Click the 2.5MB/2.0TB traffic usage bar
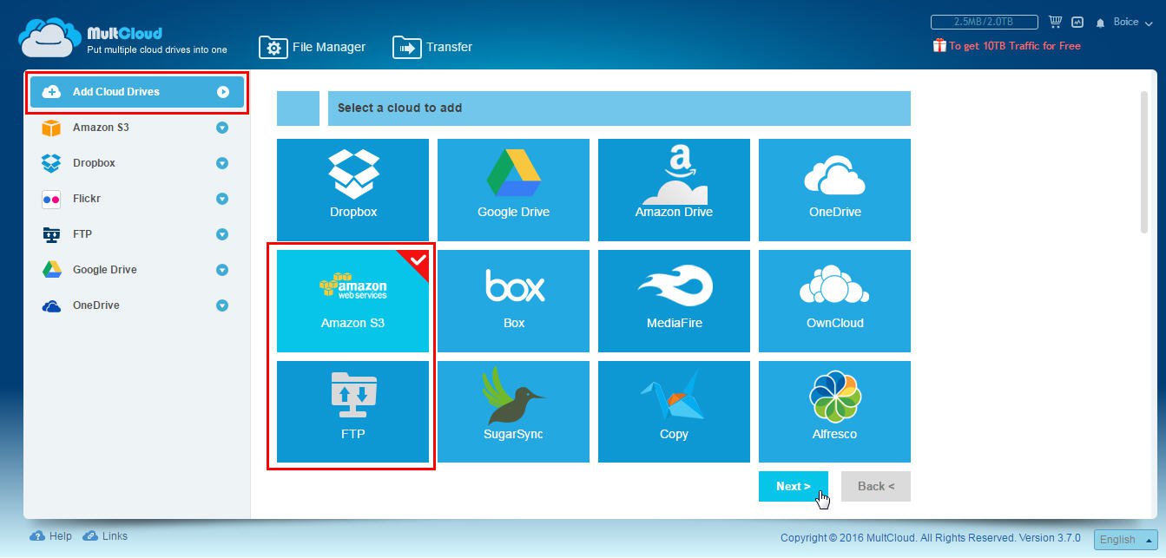The height and width of the screenshot is (558, 1166). [984, 22]
